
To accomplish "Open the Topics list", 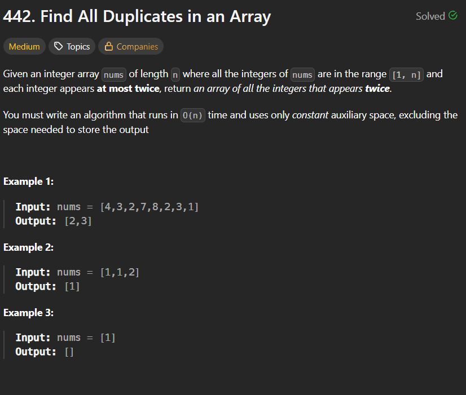I will point(72,46).
